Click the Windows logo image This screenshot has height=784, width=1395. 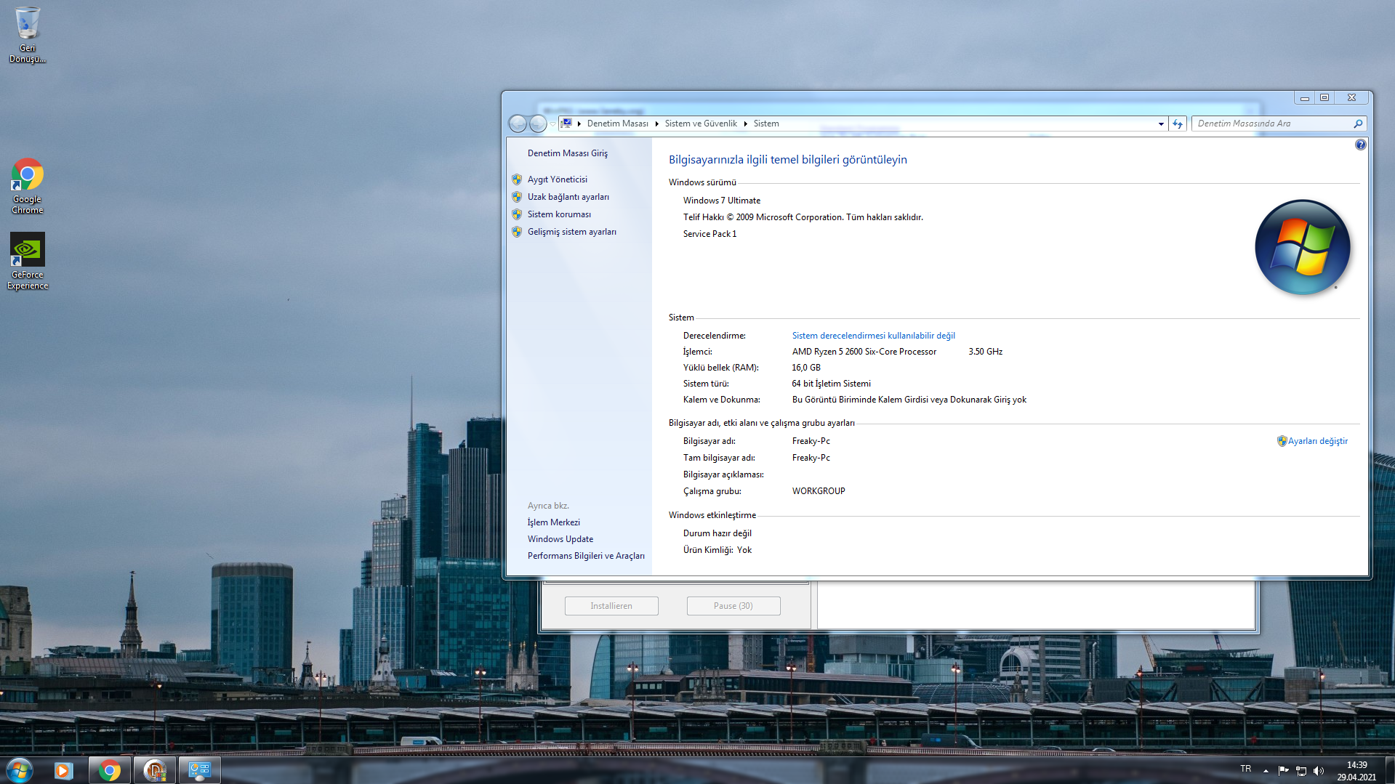point(1303,247)
